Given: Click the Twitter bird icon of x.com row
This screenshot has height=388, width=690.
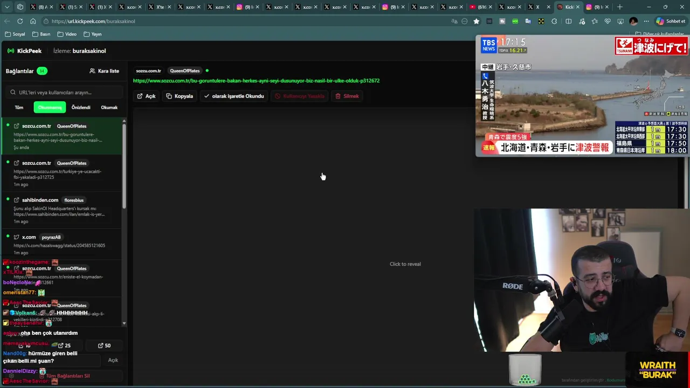Looking at the screenshot, I should click(x=16, y=237).
